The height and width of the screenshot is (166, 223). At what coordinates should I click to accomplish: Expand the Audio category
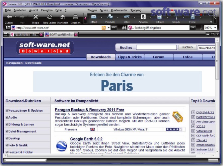pos(7,117)
